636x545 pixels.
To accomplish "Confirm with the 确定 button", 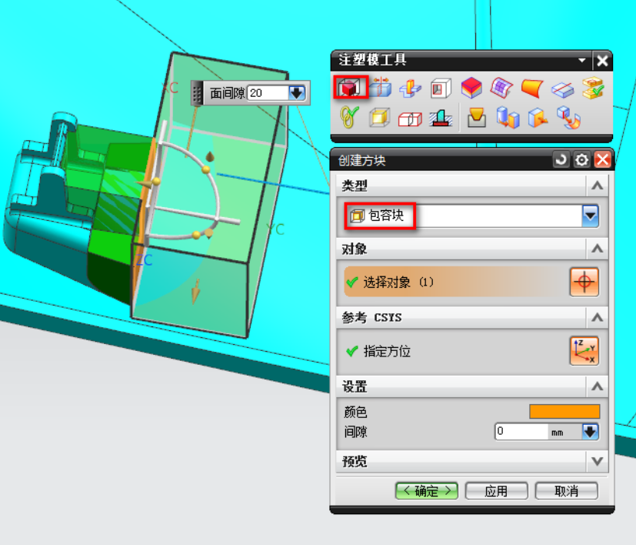I will pos(427,491).
